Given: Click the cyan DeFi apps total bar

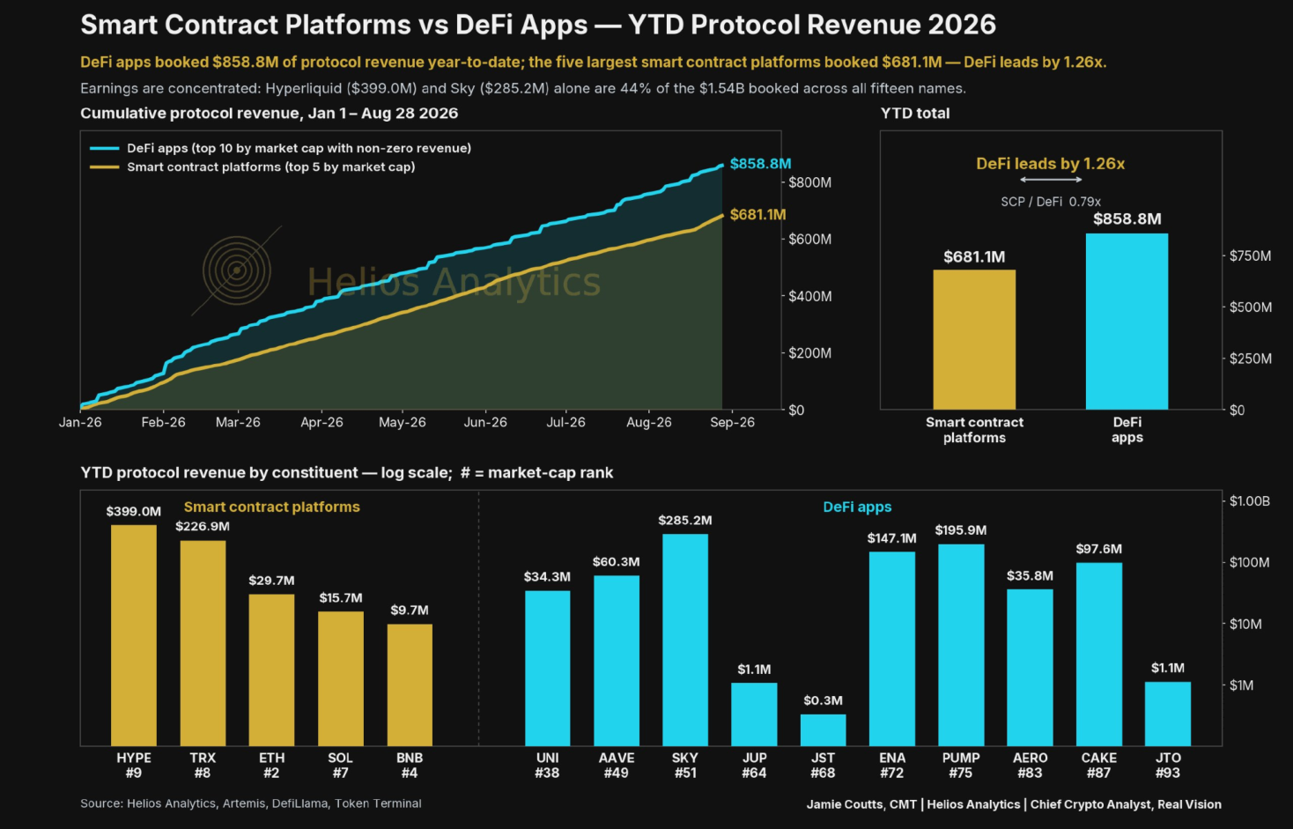Looking at the screenshot, I should 1127,322.
